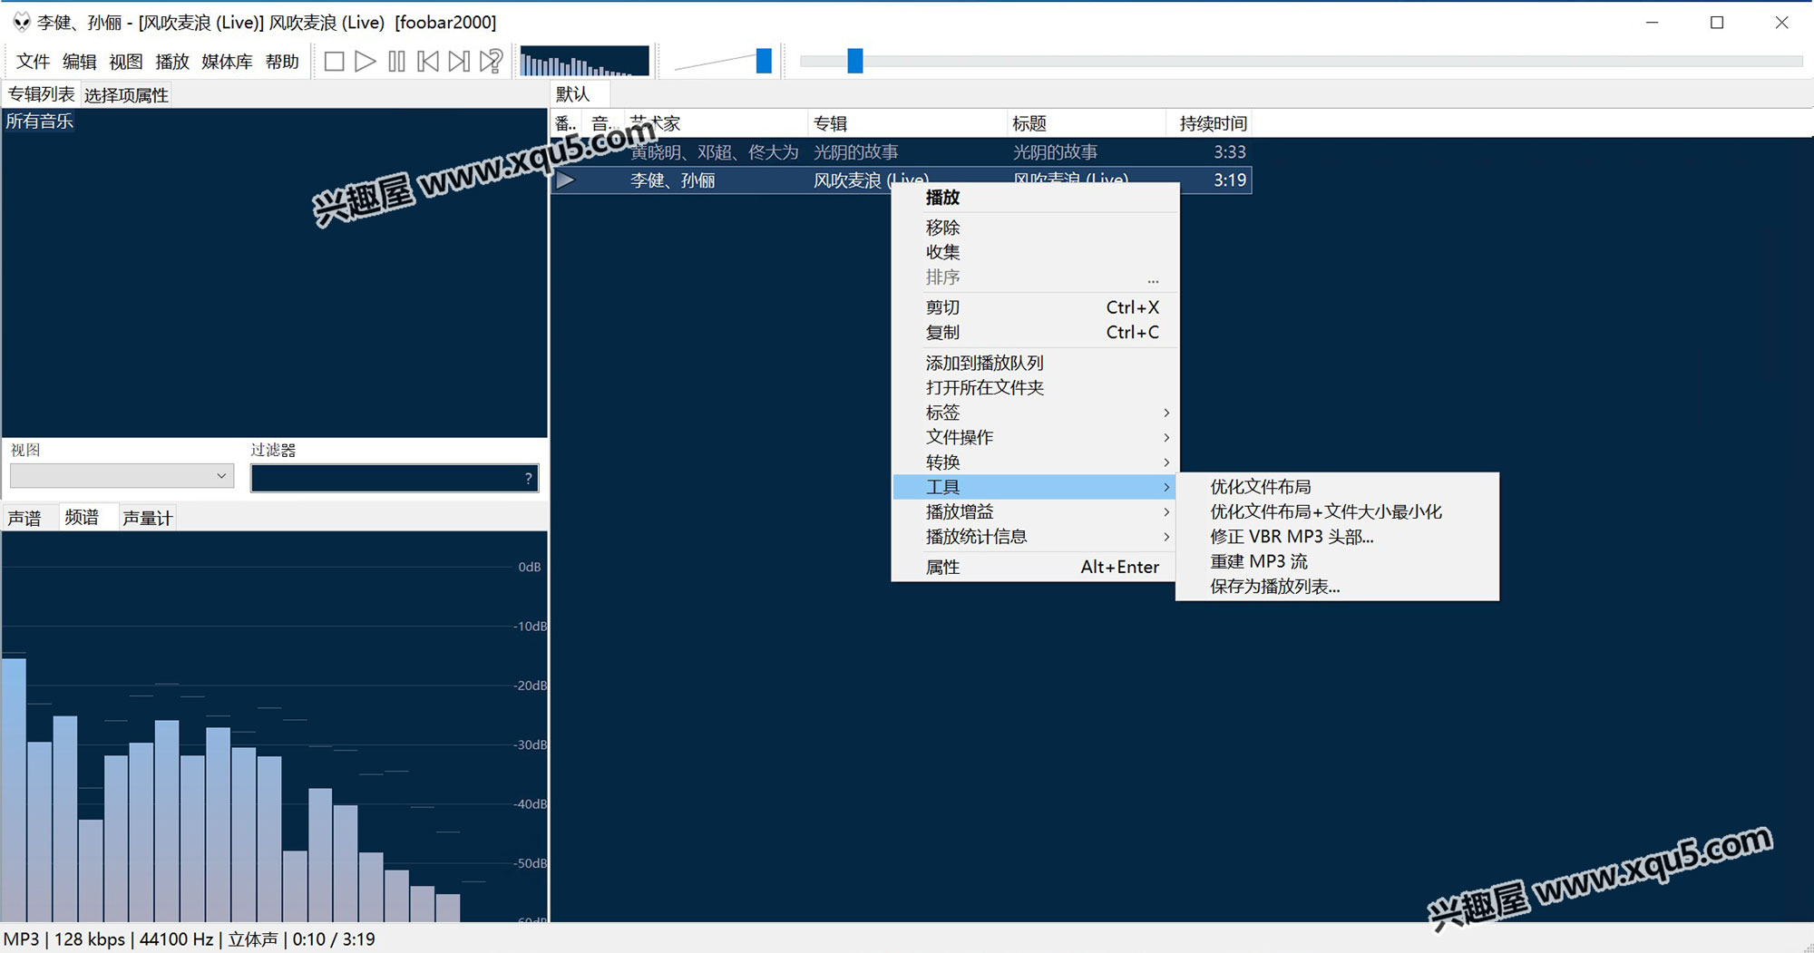Switch to the 声量计 tab

point(147,518)
